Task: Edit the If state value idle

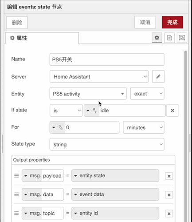Action: [132, 111]
